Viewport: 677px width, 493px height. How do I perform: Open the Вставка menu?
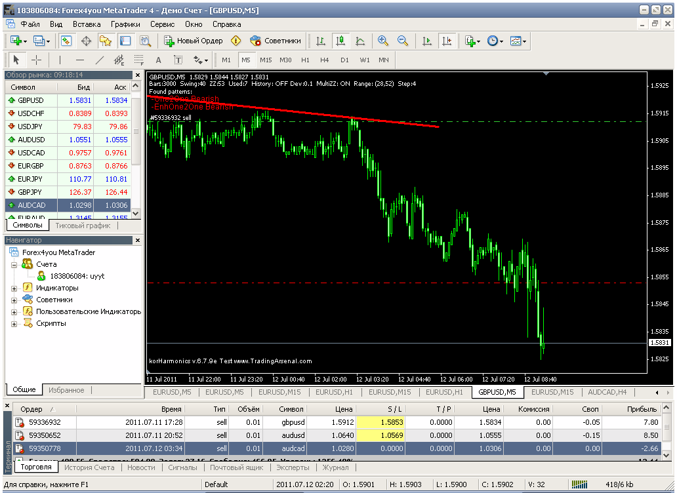tap(87, 24)
